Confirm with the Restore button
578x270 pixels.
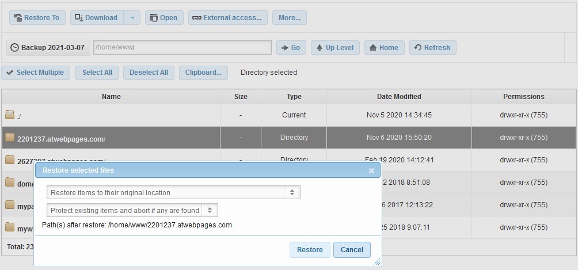(x=310, y=250)
